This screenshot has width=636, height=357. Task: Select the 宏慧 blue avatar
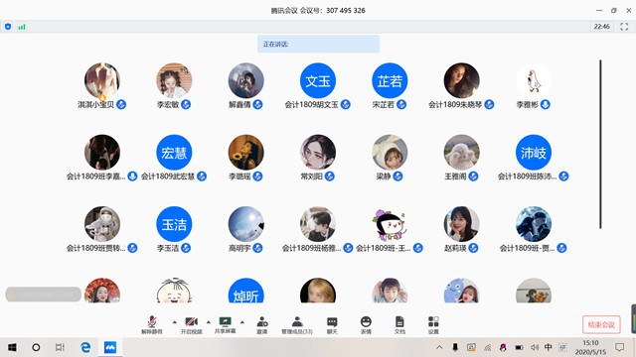[174, 152]
